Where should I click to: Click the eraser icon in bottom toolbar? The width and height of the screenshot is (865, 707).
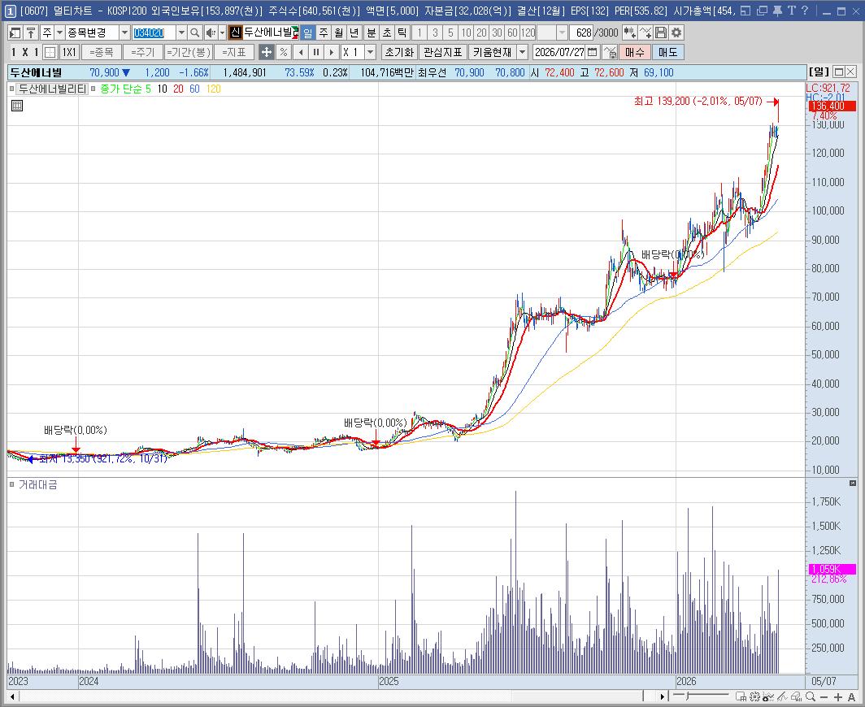pos(796,697)
